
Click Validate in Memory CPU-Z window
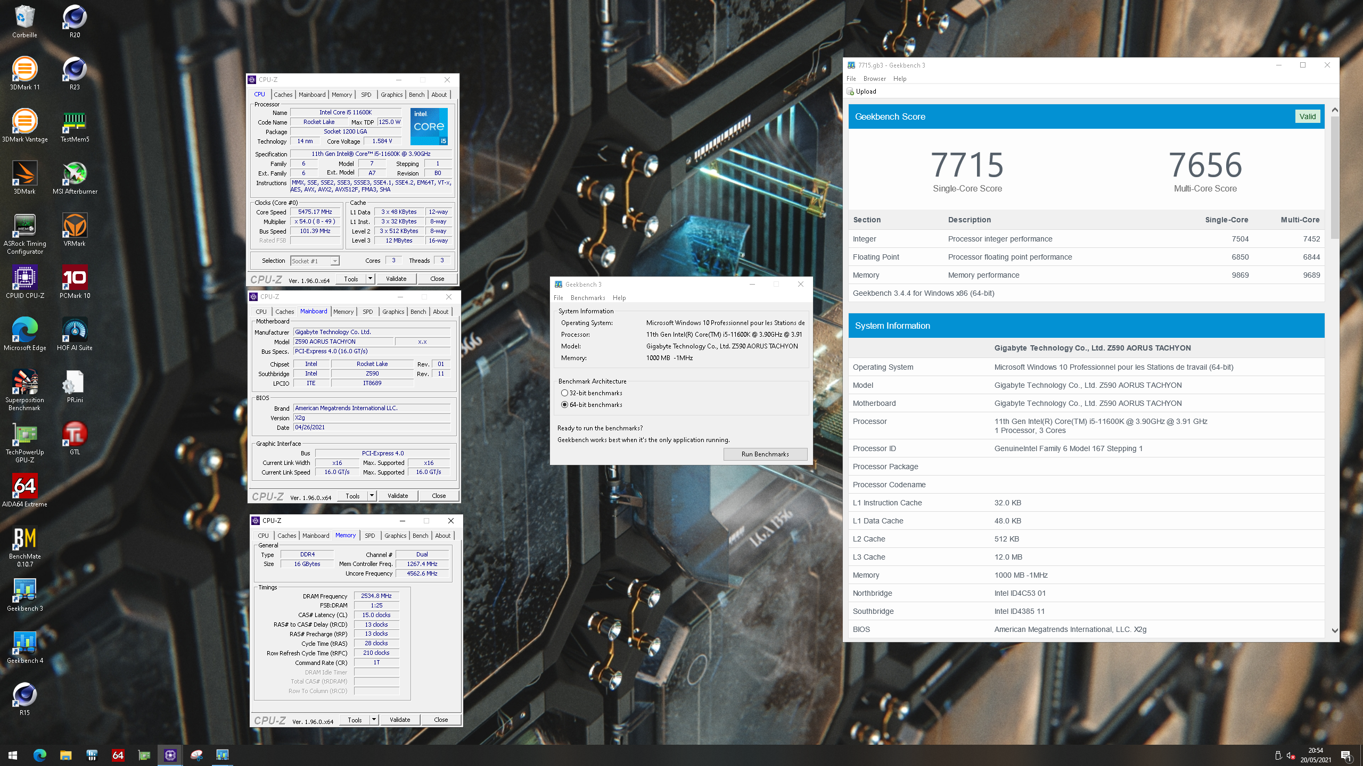(x=400, y=720)
